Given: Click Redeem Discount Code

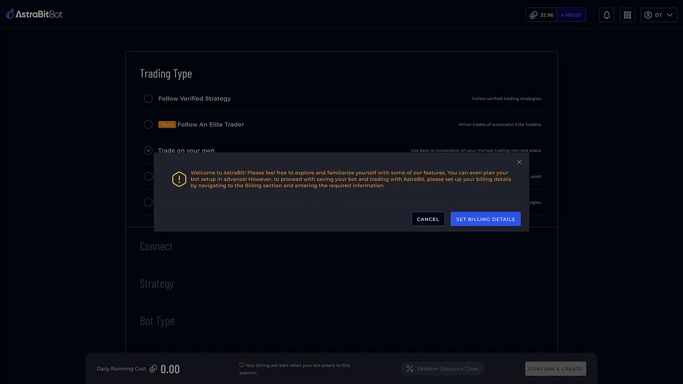Looking at the screenshot, I should pyautogui.click(x=447, y=368).
